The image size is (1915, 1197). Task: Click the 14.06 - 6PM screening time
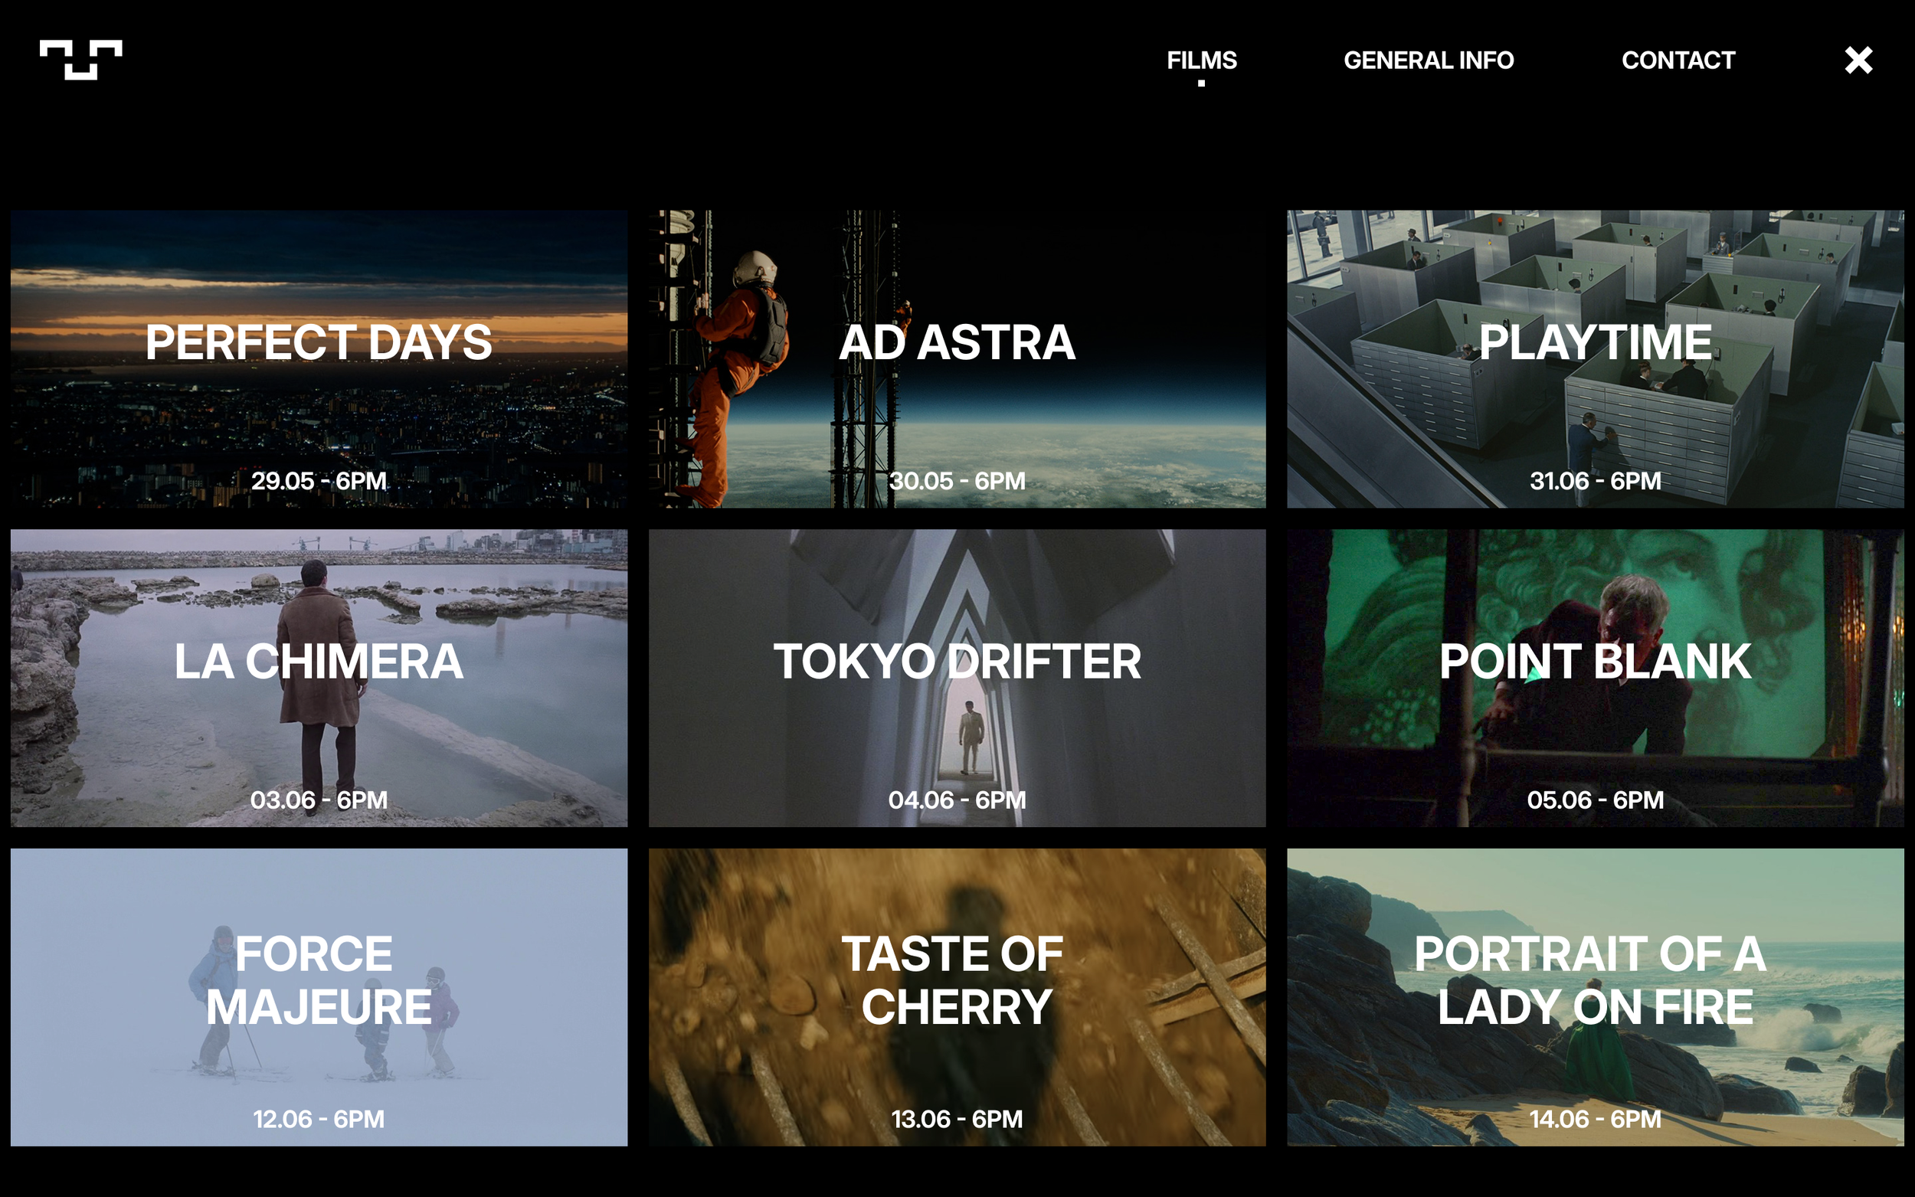click(x=1594, y=1119)
